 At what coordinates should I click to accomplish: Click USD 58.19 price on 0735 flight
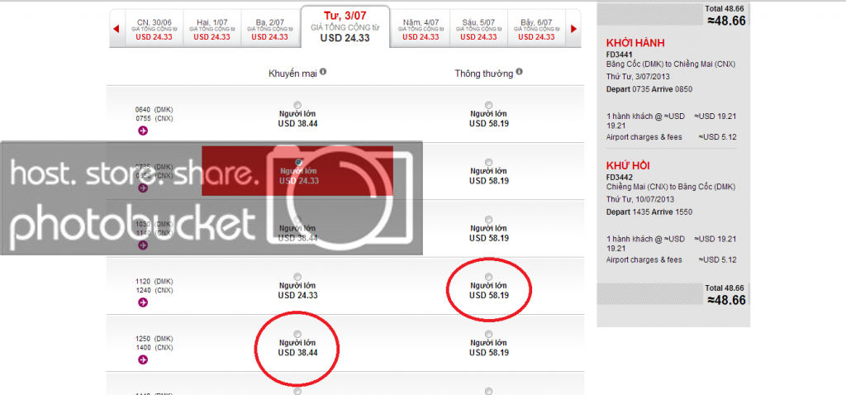489,181
